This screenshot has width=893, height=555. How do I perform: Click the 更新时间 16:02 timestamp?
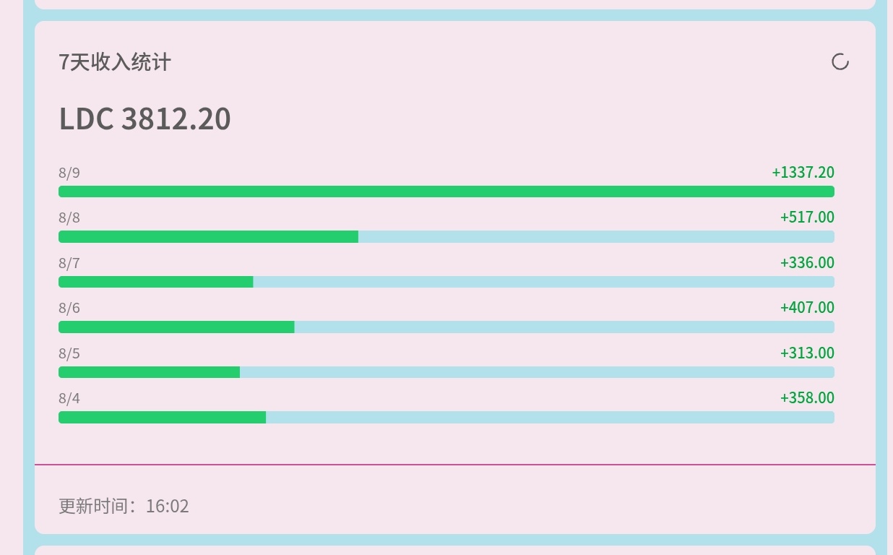coord(124,506)
